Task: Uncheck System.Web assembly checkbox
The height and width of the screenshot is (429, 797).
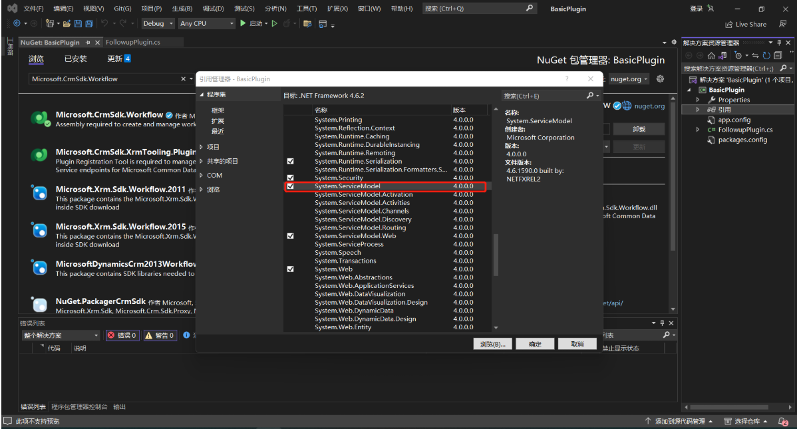Action: click(290, 269)
